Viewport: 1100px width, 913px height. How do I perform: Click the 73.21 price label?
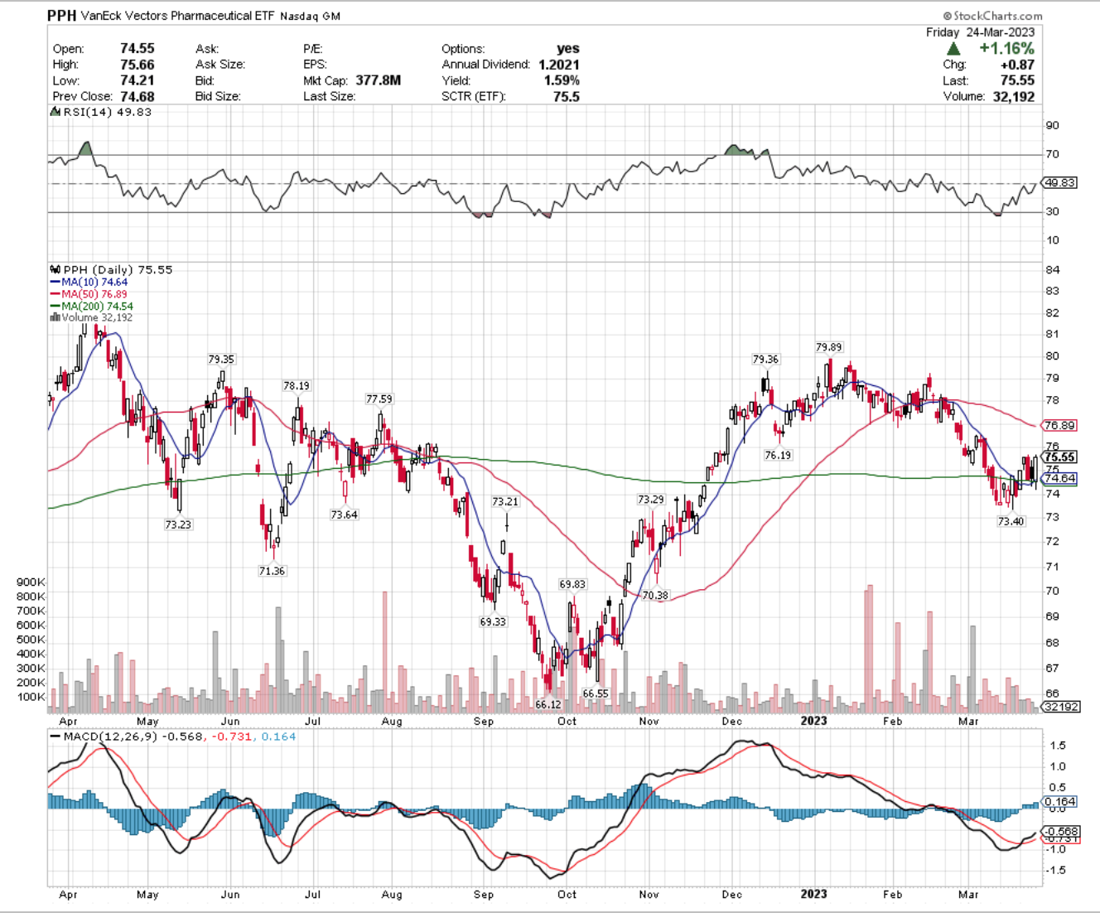tap(505, 502)
